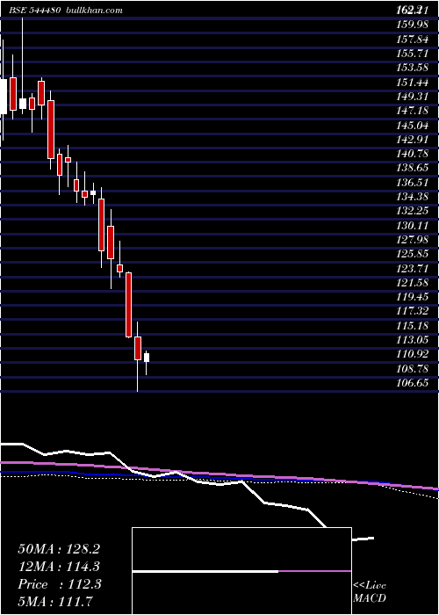Click the 5MA : 111.7 reading

point(55,602)
